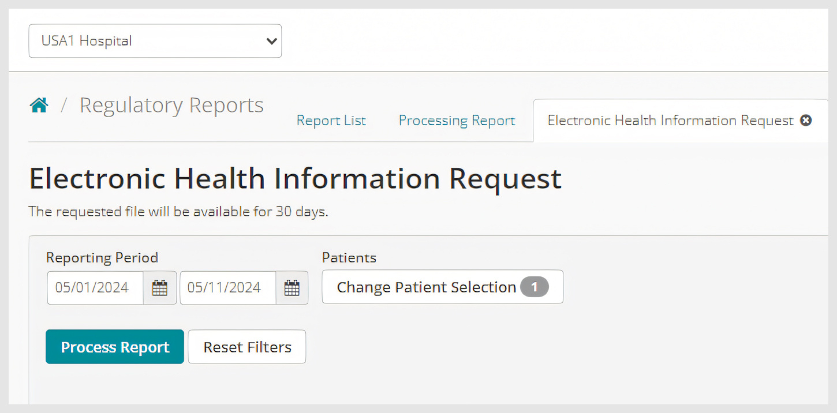The width and height of the screenshot is (837, 413).
Task: Click the Regulatory Reports breadcrumb
Action: [x=171, y=104]
